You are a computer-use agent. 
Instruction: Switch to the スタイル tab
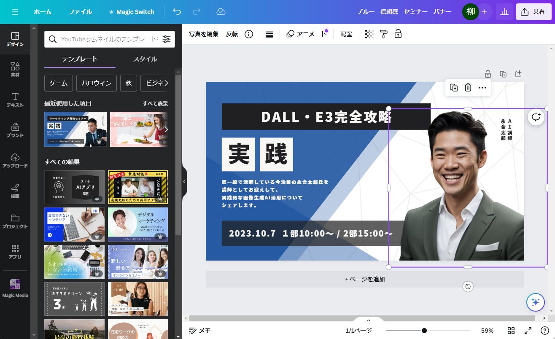pyautogui.click(x=145, y=59)
